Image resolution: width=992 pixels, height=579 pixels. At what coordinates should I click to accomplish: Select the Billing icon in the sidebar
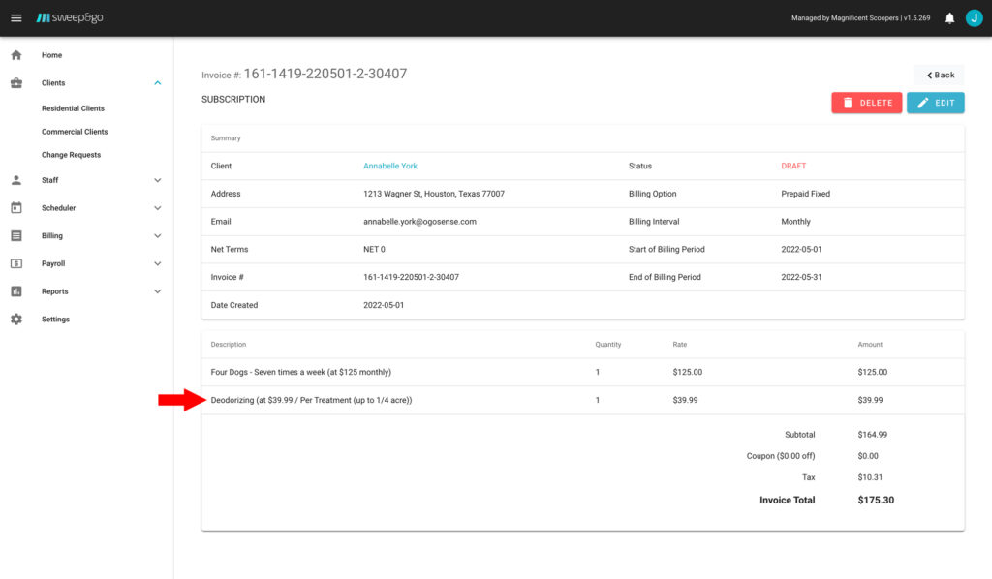point(15,235)
